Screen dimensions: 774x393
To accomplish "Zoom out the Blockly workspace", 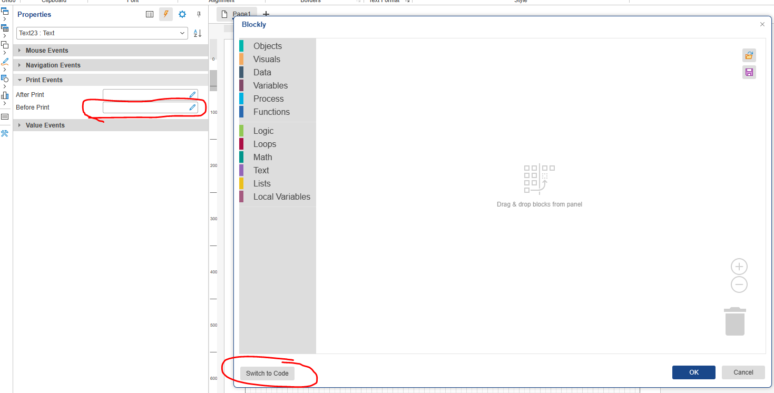I will pos(739,284).
